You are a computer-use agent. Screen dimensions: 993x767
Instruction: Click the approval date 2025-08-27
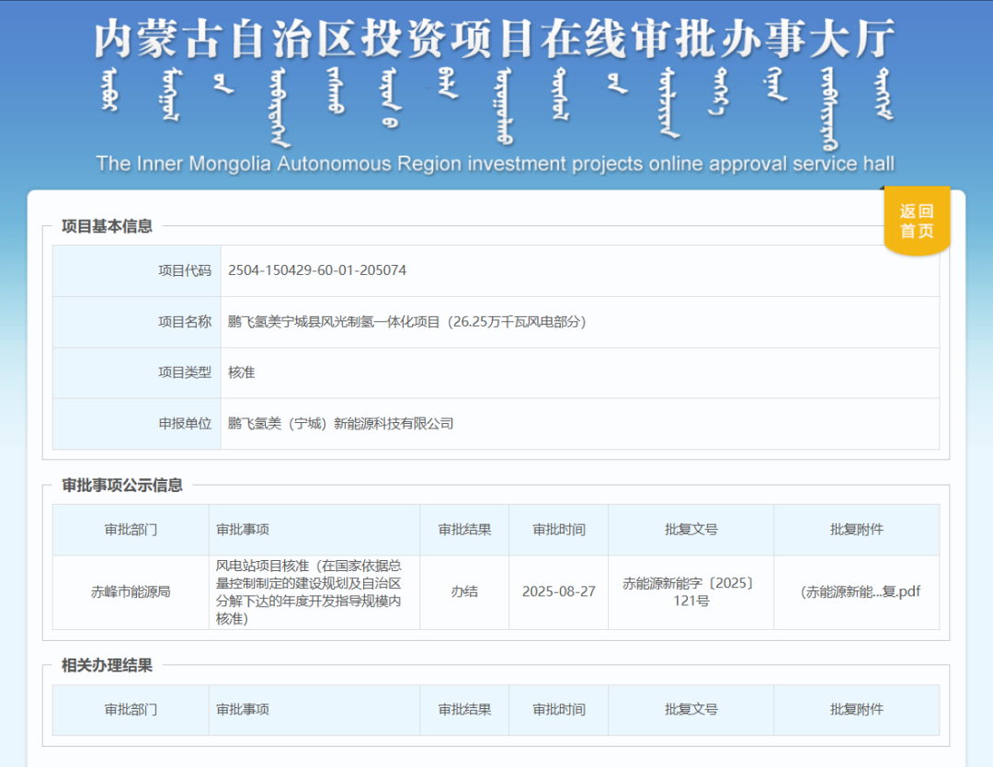coord(558,592)
